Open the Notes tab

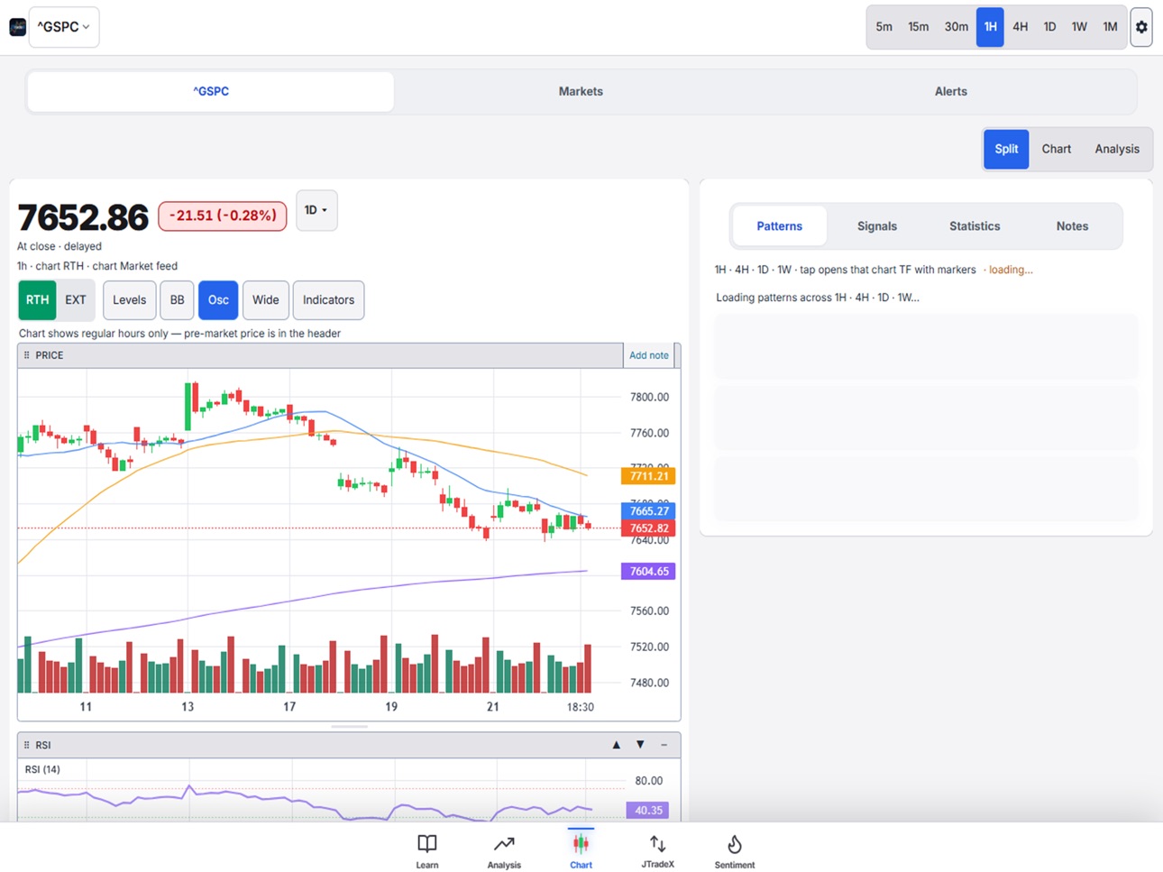(x=1072, y=226)
